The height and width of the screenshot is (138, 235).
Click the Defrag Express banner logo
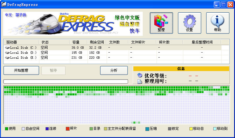pos(73,23)
